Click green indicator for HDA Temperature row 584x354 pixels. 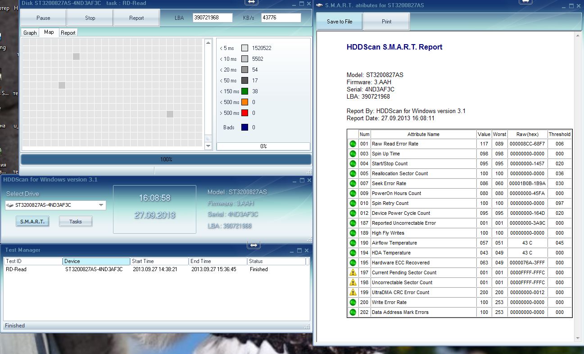(x=353, y=253)
